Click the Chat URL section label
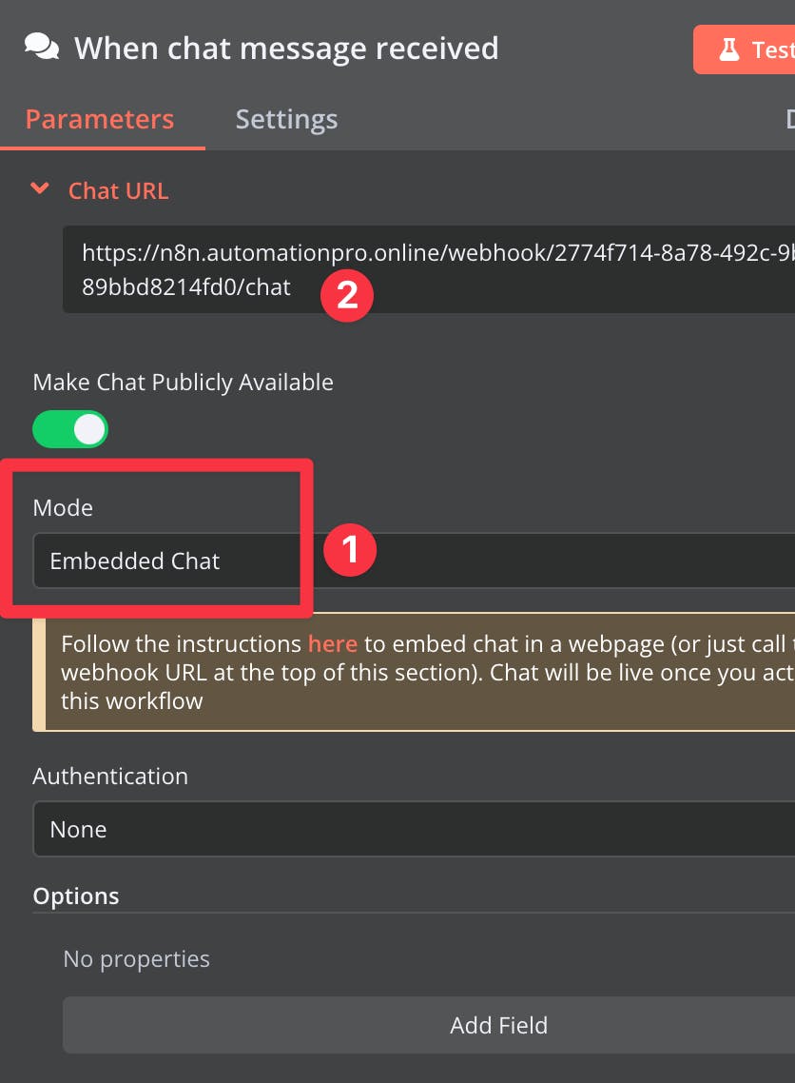Image resolution: width=795 pixels, height=1083 pixels. pos(118,190)
